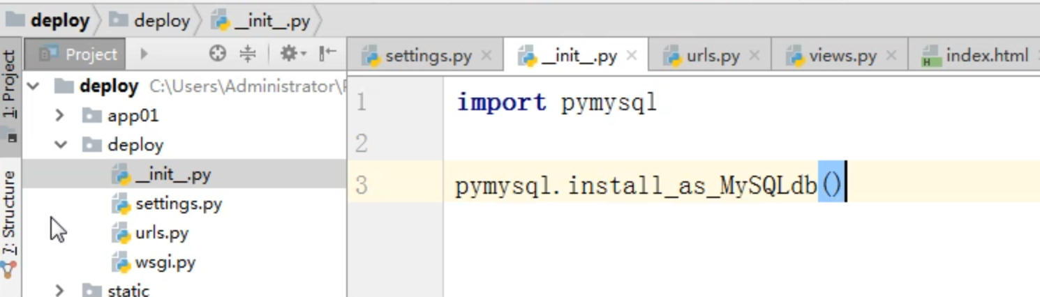This screenshot has height=297, width=1040.
Task: Click the scroll from source crosshair icon
Action: [218, 54]
